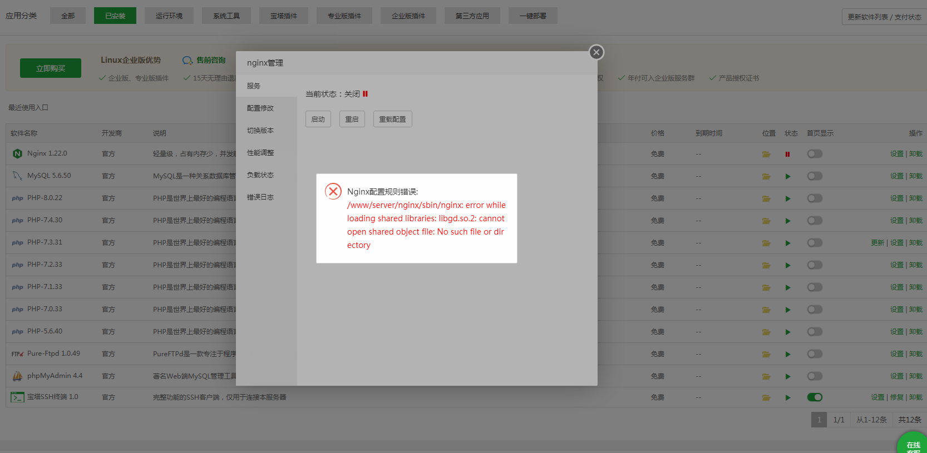Select the 已安装 category filter

tap(115, 16)
